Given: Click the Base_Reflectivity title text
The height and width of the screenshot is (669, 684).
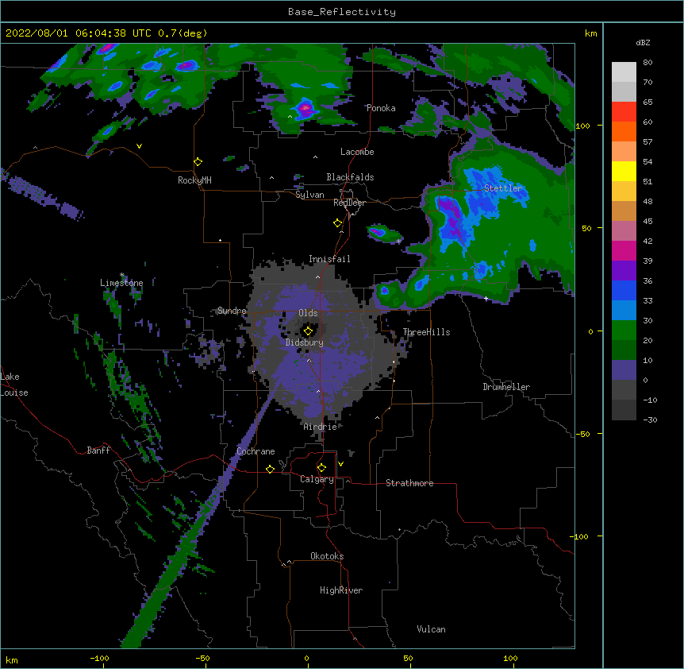Looking at the screenshot, I should (x=342, y=12).
